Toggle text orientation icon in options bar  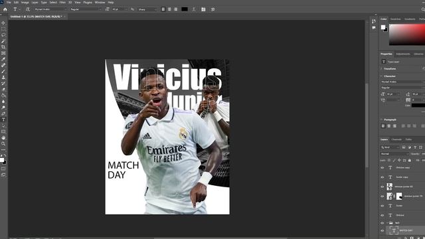pos(28,9)
